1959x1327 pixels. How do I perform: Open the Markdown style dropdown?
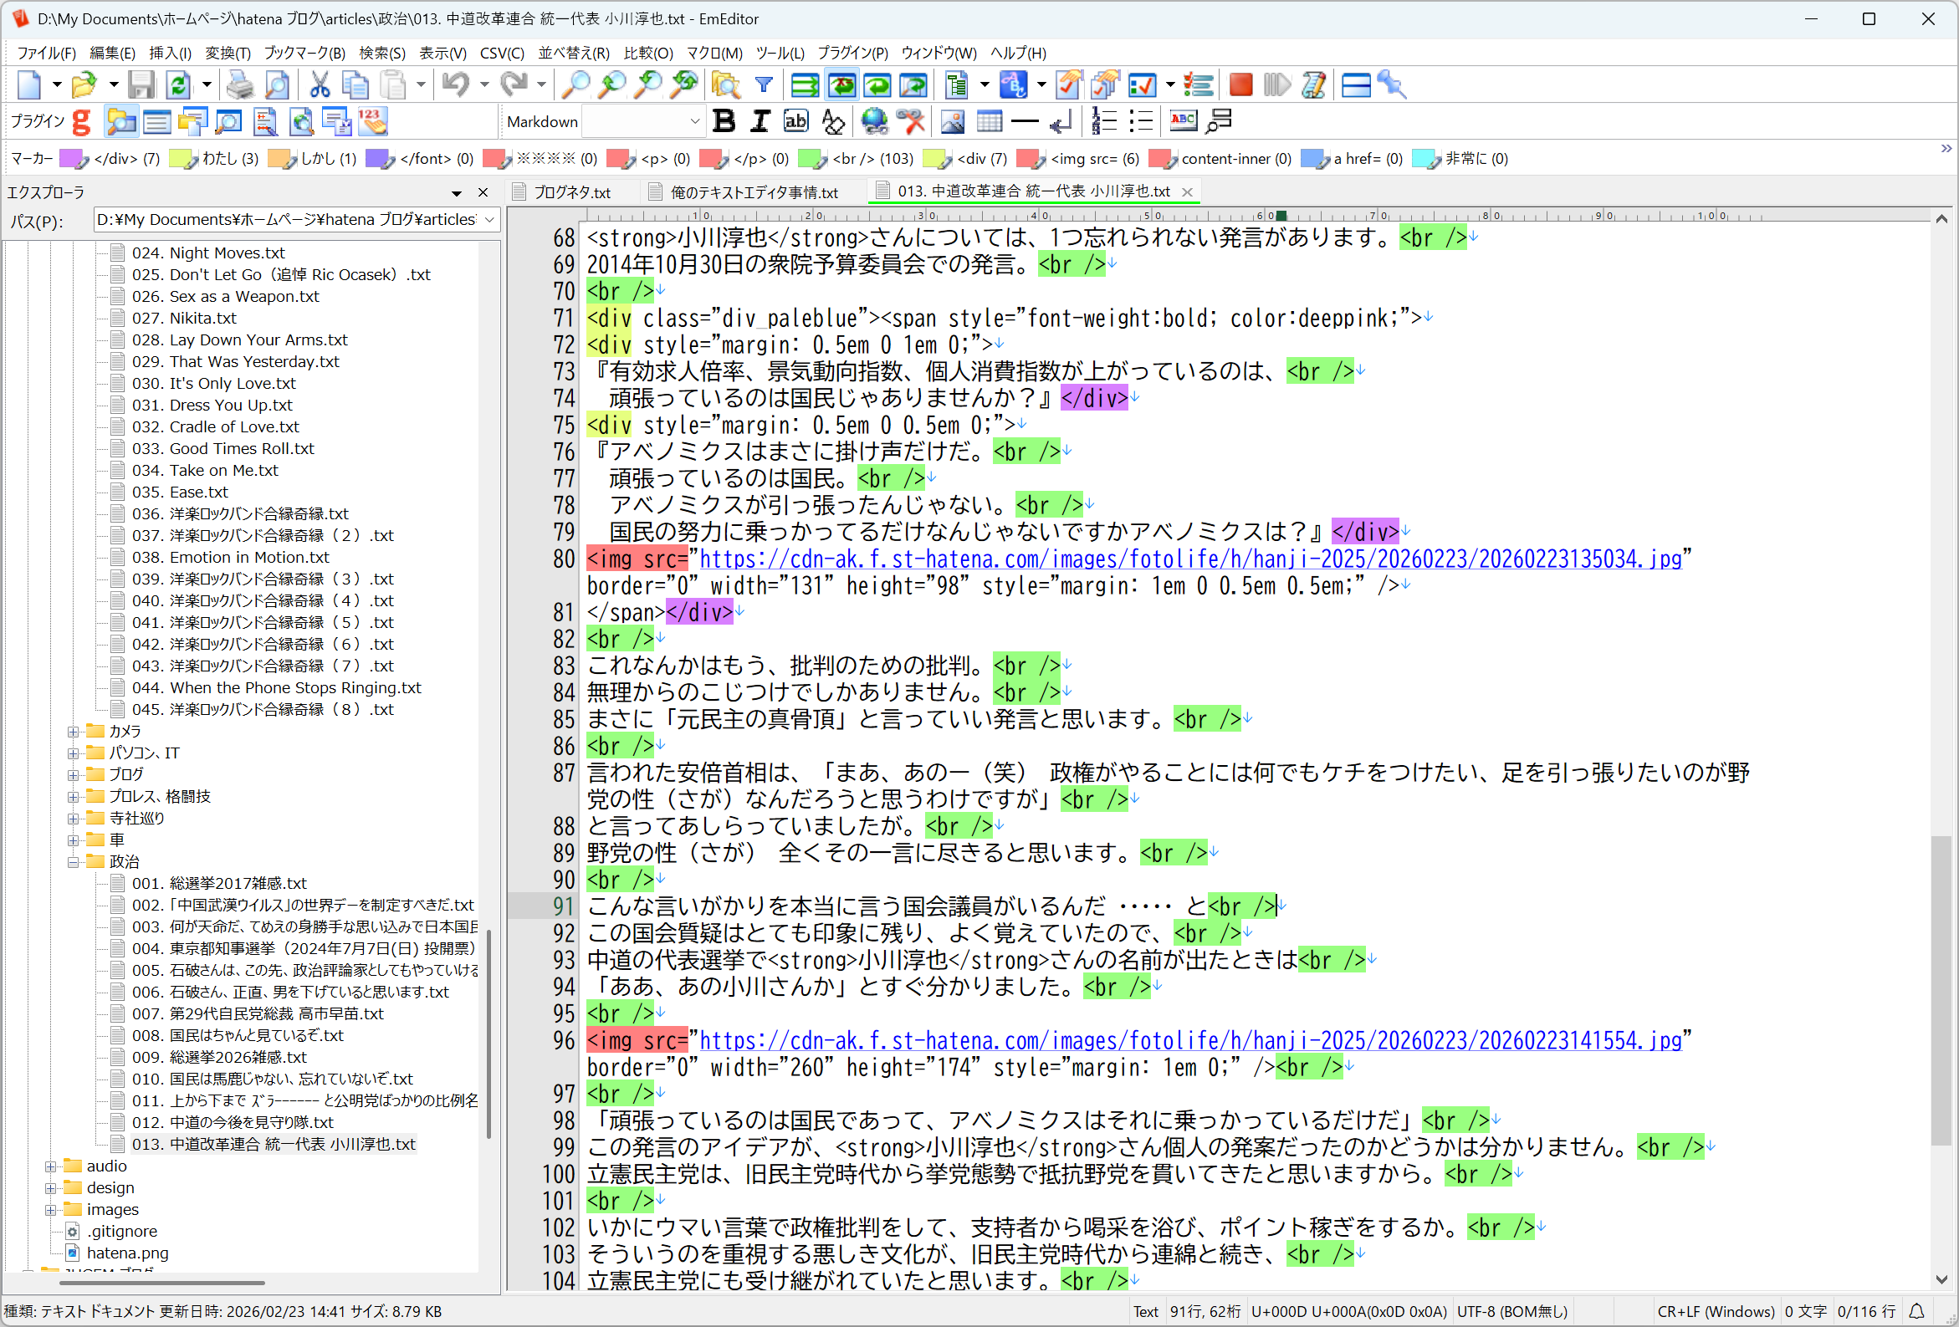694,122
